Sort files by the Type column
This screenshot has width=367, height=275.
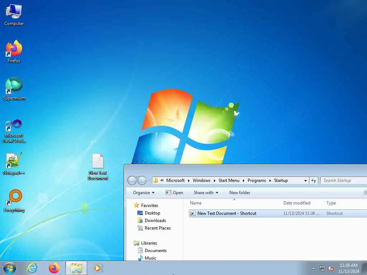(x=345, y=203)
